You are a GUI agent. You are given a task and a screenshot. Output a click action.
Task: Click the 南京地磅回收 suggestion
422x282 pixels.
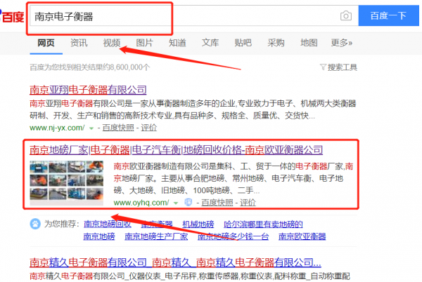pos(108,224)
